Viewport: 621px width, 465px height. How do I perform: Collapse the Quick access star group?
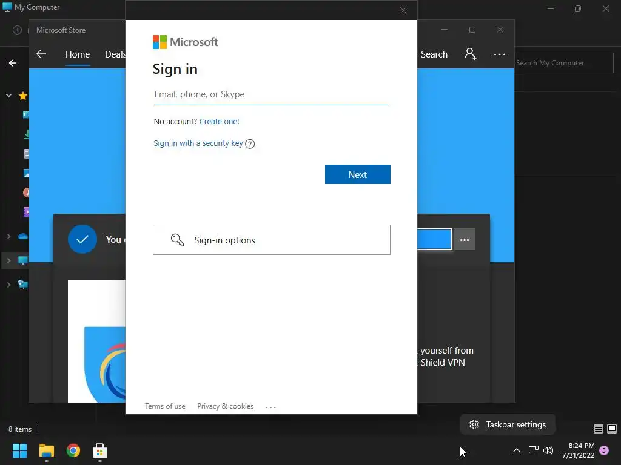(x=8, y=96)
